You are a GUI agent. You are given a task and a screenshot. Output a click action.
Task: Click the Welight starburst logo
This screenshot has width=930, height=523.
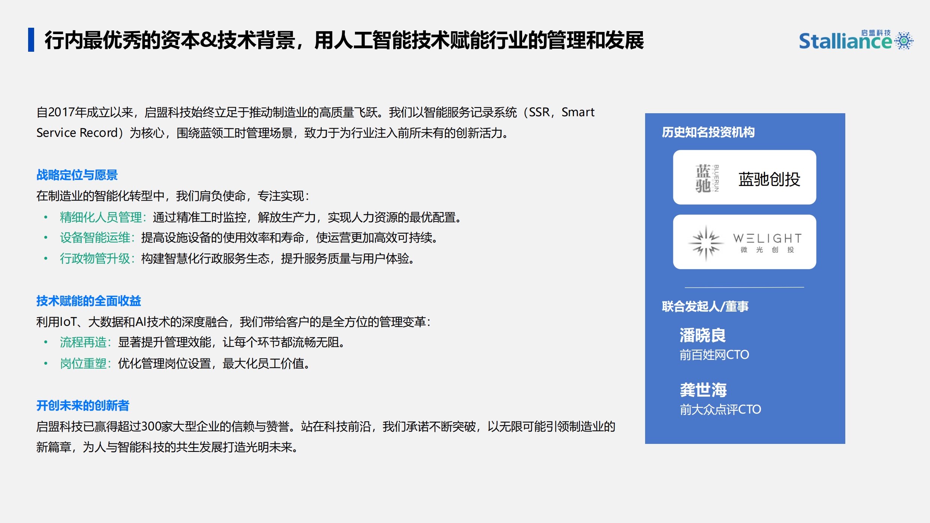(x=706, y=243)
